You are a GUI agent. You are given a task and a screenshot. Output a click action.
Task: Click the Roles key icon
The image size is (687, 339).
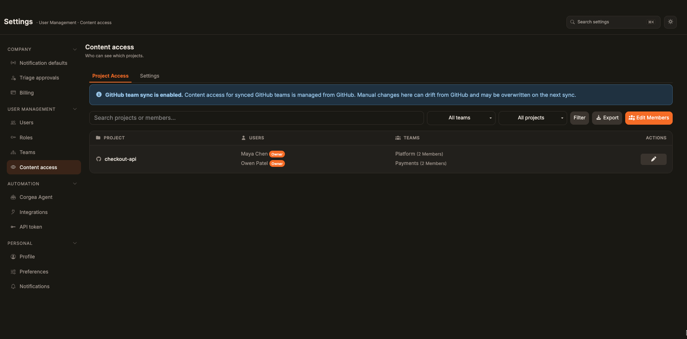13,137
